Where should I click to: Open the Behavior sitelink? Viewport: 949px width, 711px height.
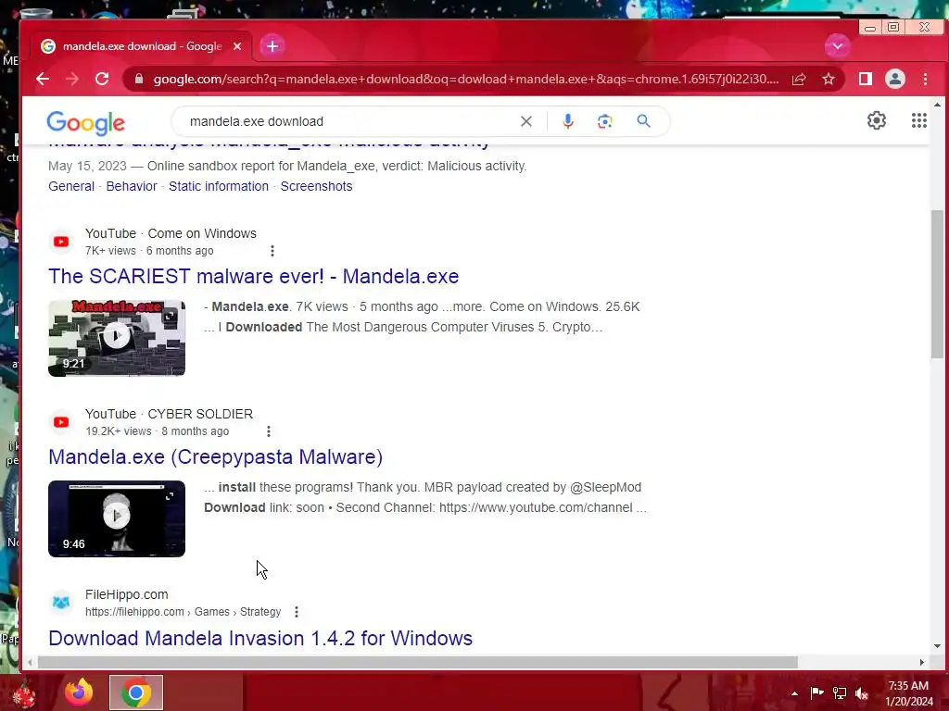(x=132, y=186)
